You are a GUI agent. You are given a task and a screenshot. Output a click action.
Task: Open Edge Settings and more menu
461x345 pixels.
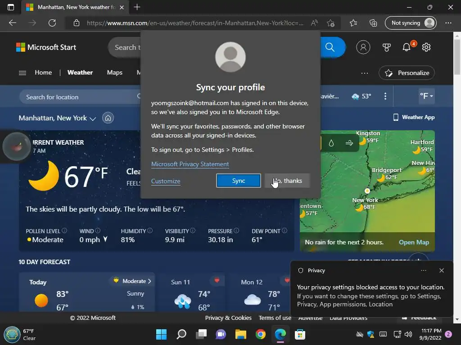448,23
